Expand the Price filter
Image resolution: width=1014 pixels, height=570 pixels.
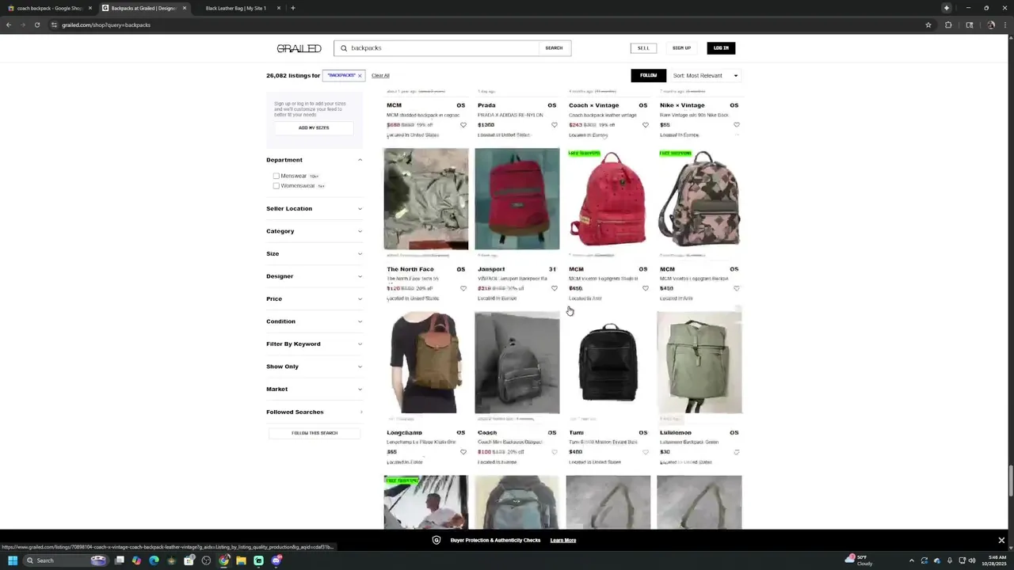pos(314,299)
